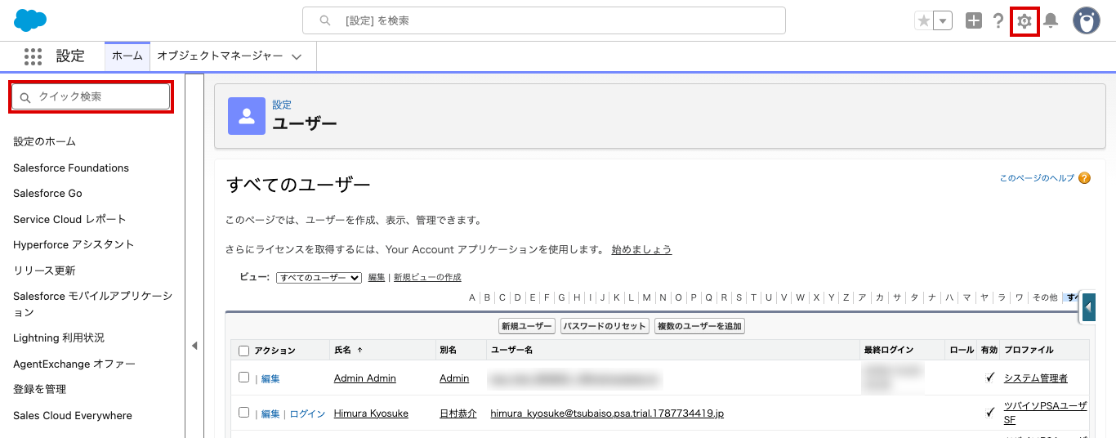The height and width of the screenshot is (438, 1116).
Task: Sort by the 氏名 column header
Action: click(x=342, y=350)
